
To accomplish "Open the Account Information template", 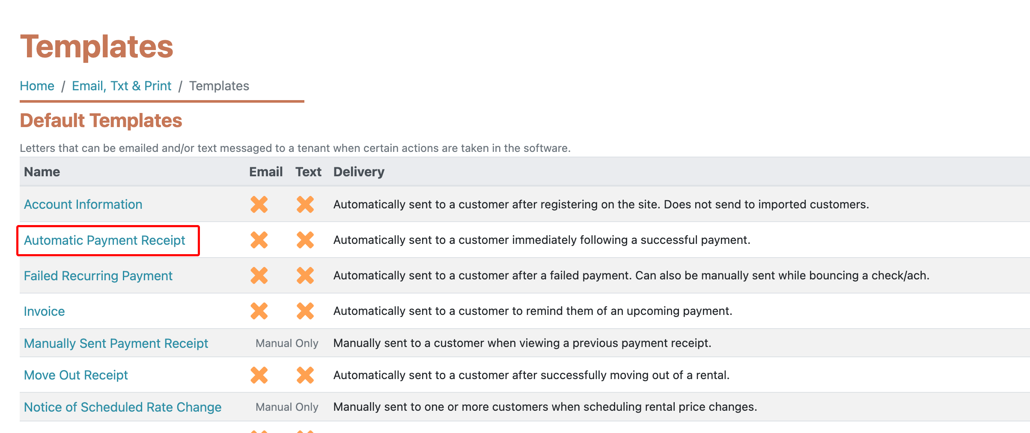I will point(83,205).
